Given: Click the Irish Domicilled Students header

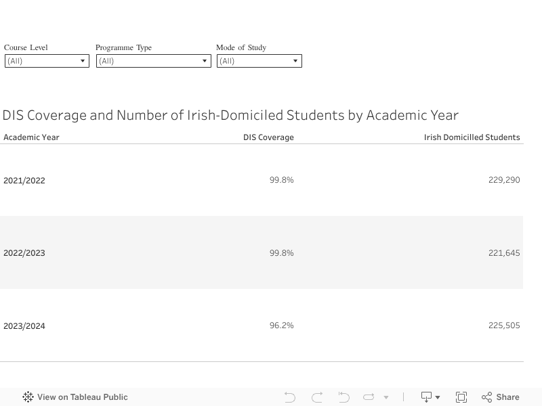Looking at the screenshot, I should click(x=472, y=137).
